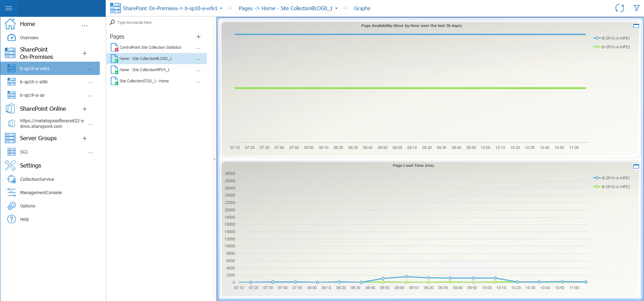Maximize the Page Load Time chart panel

636,166
